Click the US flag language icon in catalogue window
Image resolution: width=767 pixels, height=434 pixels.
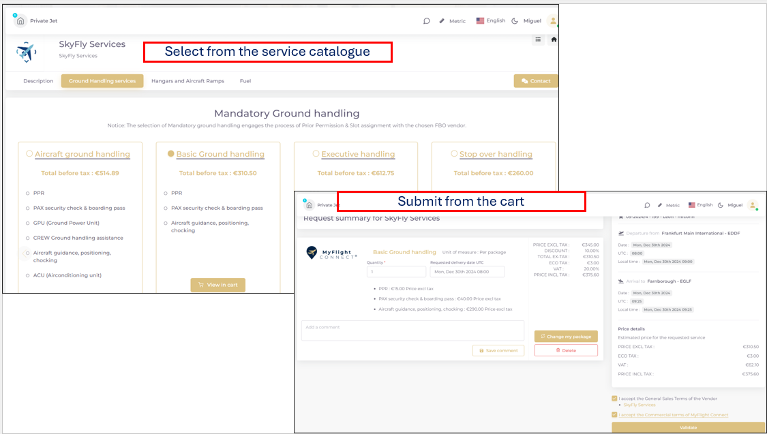click(481, 21)
